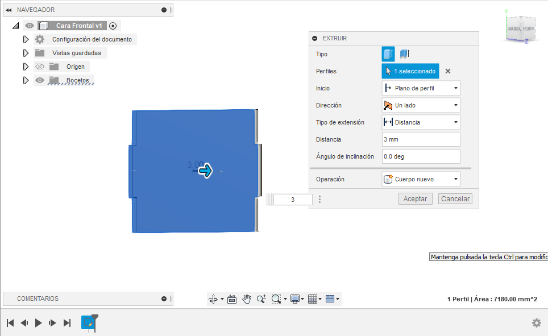
Task: Expand the 'Origen' node
Action: (26, 67)
